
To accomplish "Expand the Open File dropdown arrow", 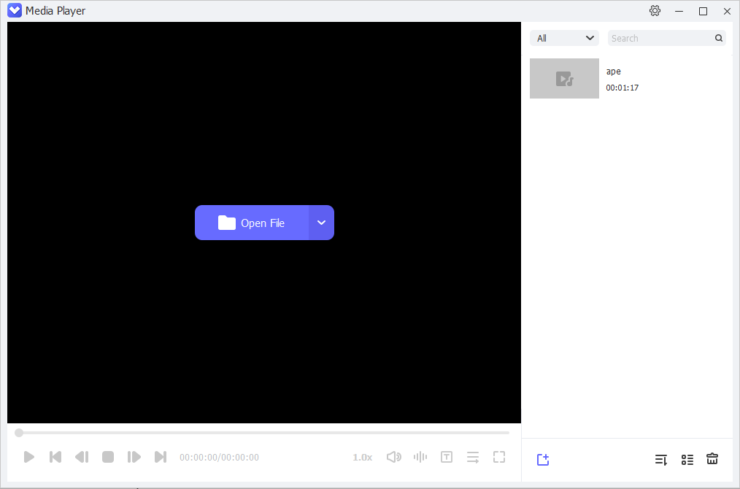I will point(321,222).
